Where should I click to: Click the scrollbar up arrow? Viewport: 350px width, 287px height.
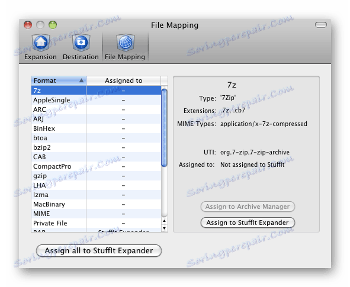click(165, 221)
